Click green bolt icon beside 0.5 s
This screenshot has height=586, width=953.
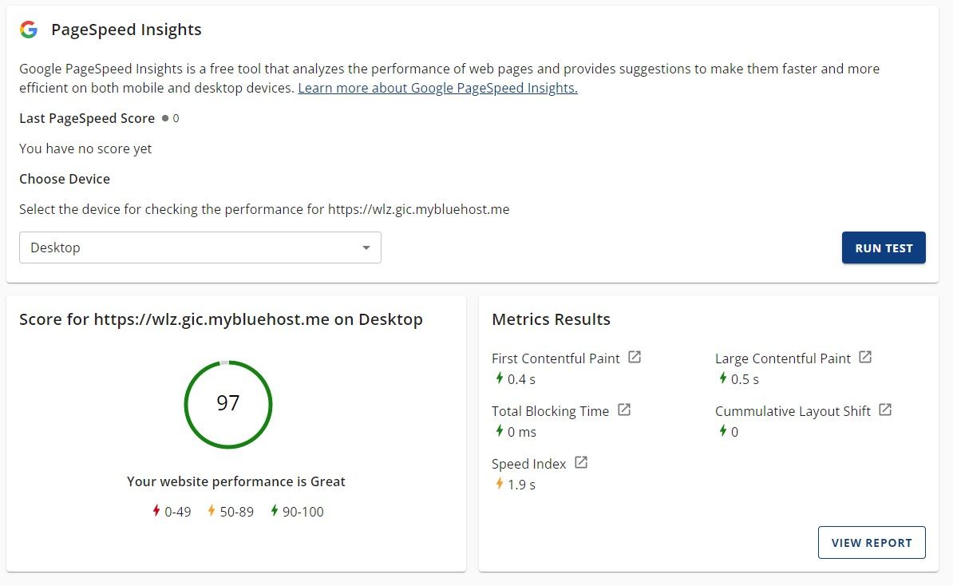point(722,378)
